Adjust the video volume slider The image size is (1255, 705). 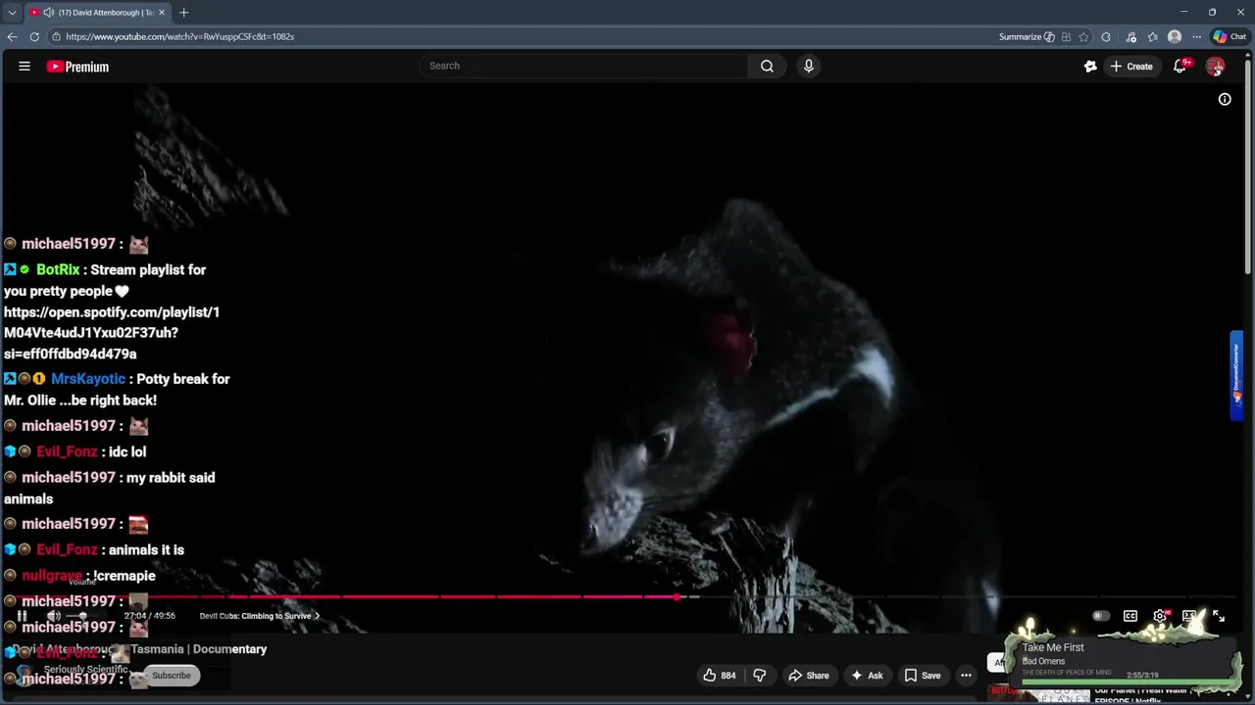(x=82, y=616)
